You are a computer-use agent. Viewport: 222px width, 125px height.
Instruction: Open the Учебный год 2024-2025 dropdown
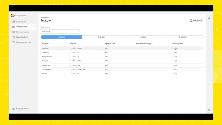click(x=60, y=32)
